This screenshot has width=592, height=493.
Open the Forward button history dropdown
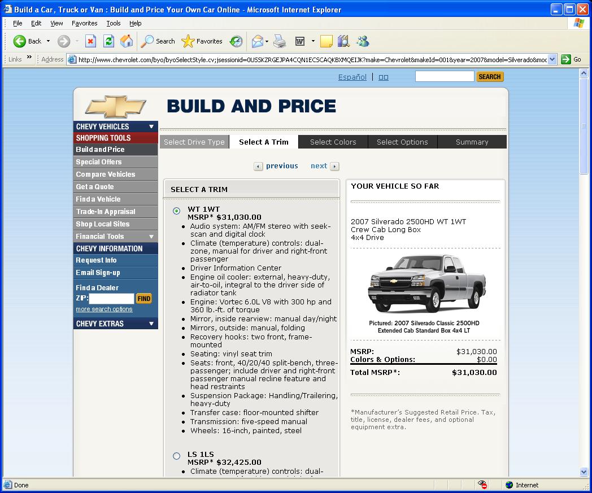pos(77,41)
